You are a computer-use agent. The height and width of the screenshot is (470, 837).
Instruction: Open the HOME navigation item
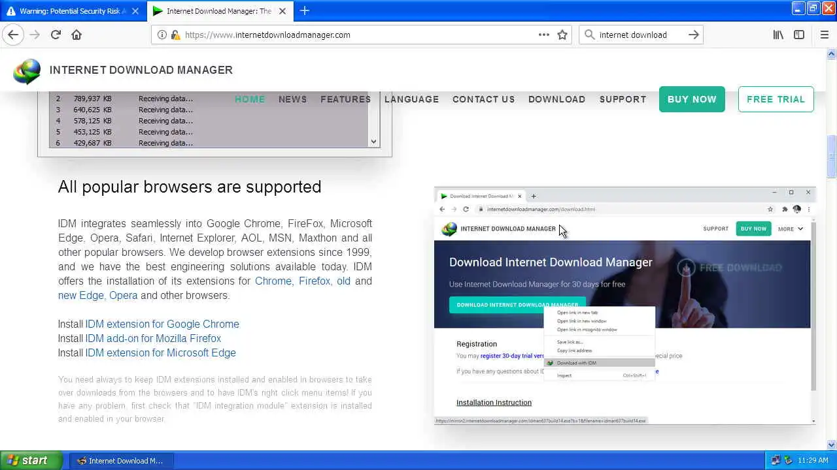(250, 99)
